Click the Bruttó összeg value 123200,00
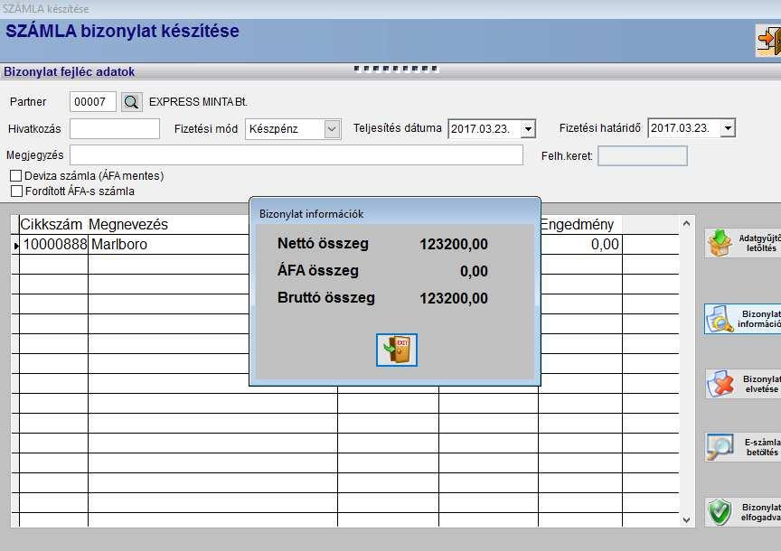 453,298
